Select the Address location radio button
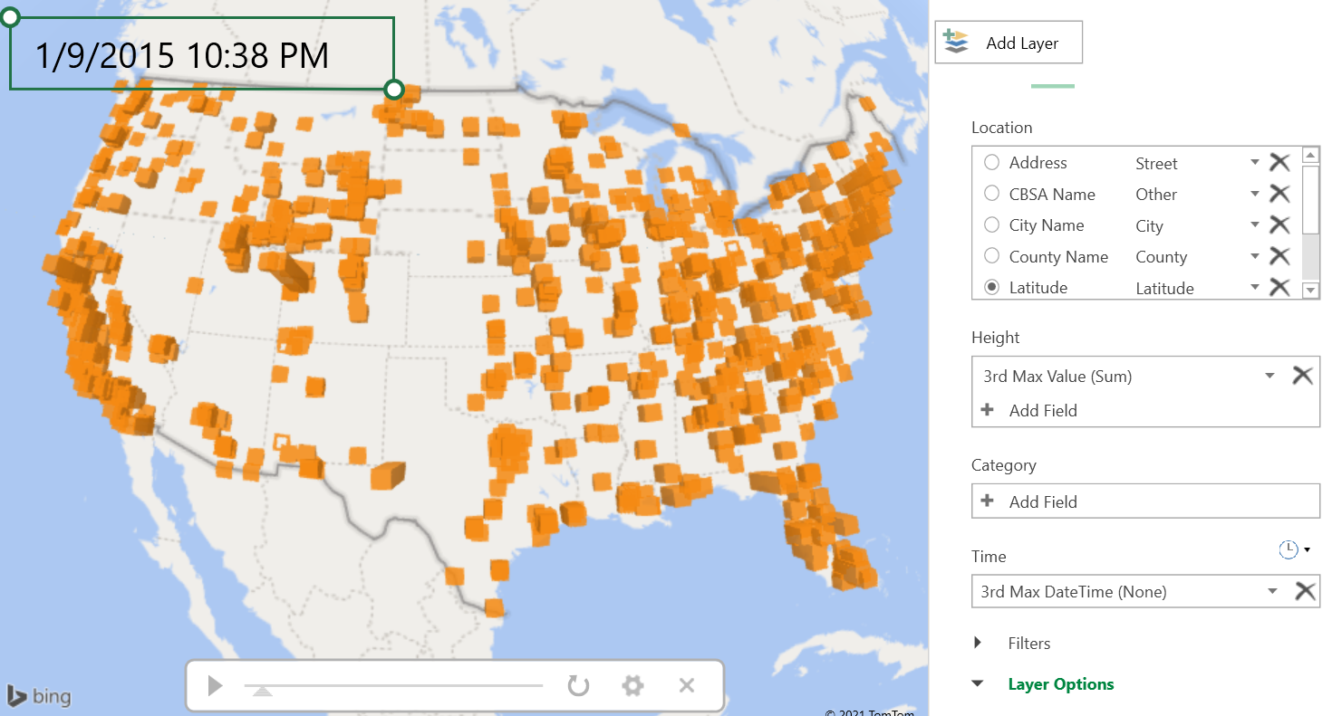 pos(992,163)
